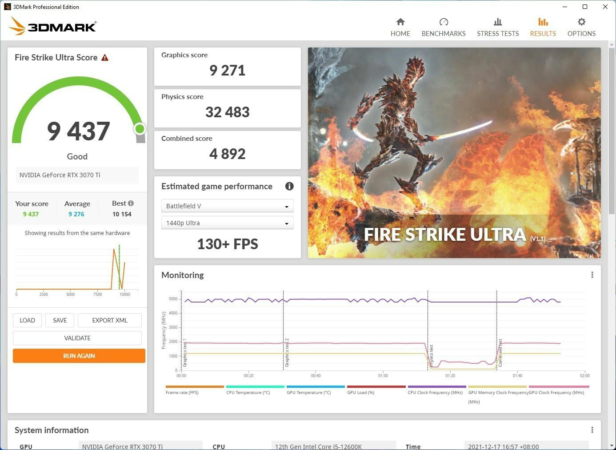Click the Validate button
Viewport: 616px width, 450px height.
point(77,338)
